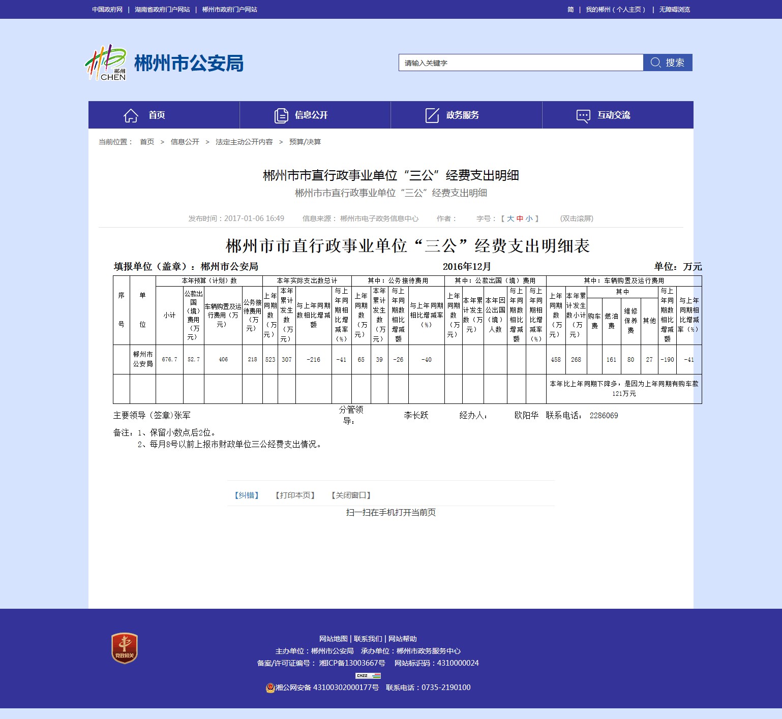
Task: Focus the 请输入关键字 search field
Action: tap(521, 62)
